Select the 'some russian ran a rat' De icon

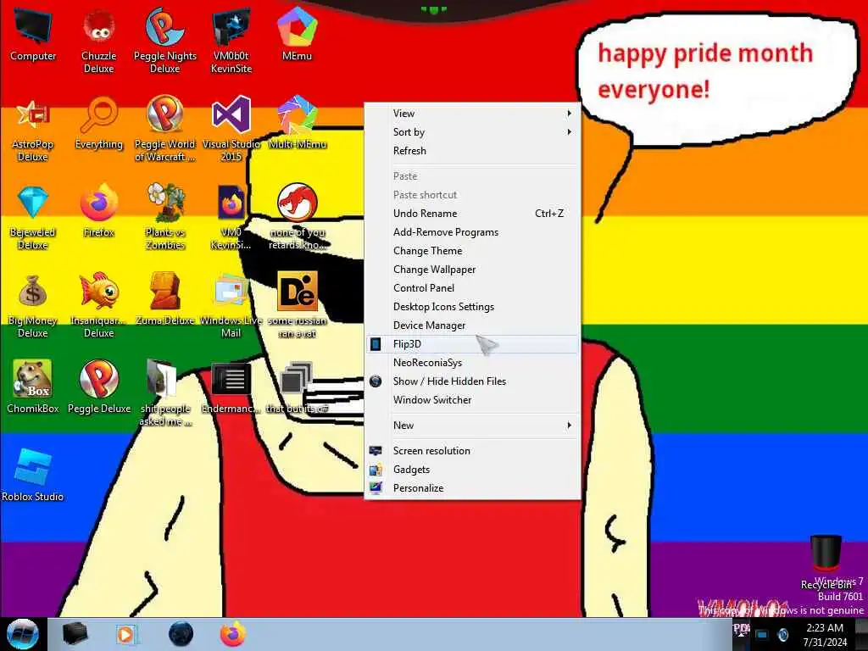(x=298, y=306)
